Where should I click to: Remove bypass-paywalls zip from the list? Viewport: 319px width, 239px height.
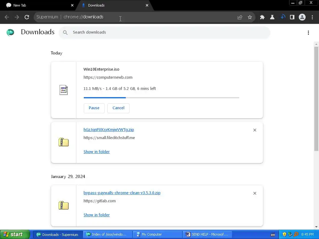(255, 193)
